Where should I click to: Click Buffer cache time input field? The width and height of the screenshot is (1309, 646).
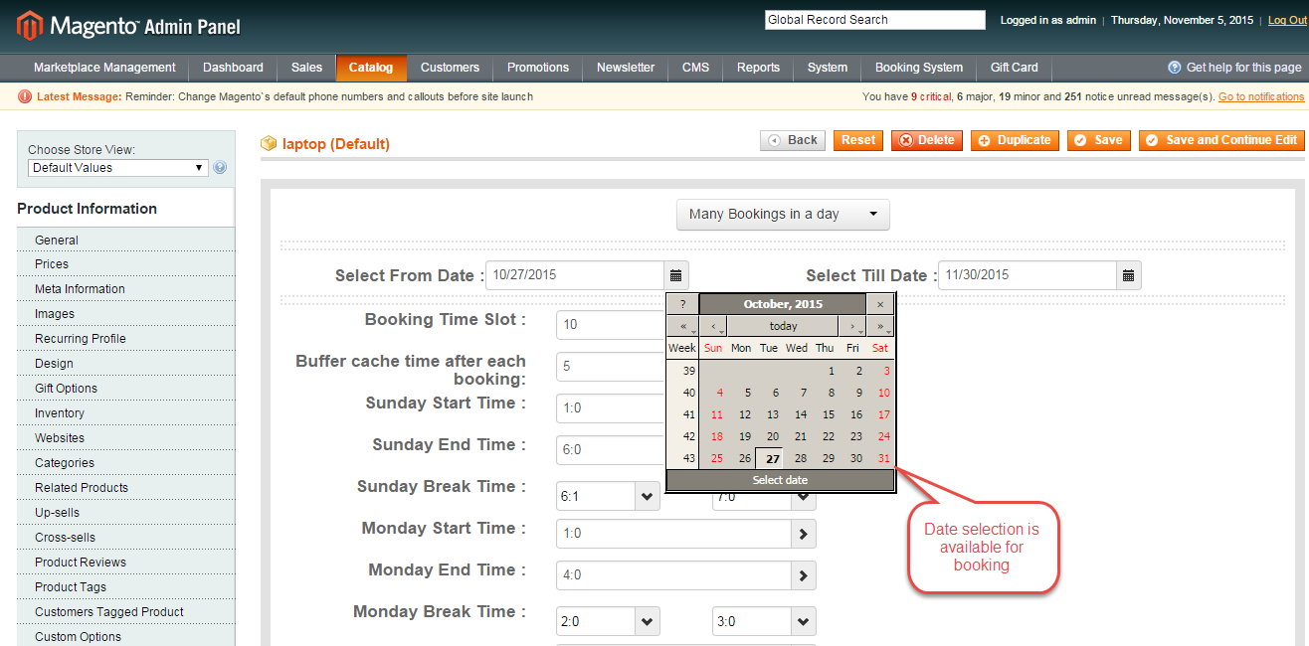[x=611, y=367]
